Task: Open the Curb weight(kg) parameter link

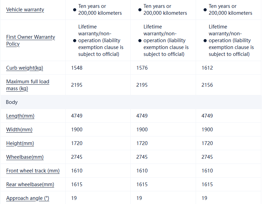Action: tap(25, 68)
